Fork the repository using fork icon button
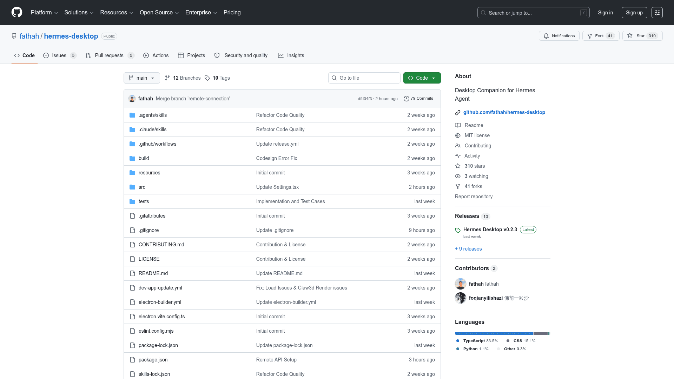The width and height of the screenshot is (674, 379). [590, 36]
